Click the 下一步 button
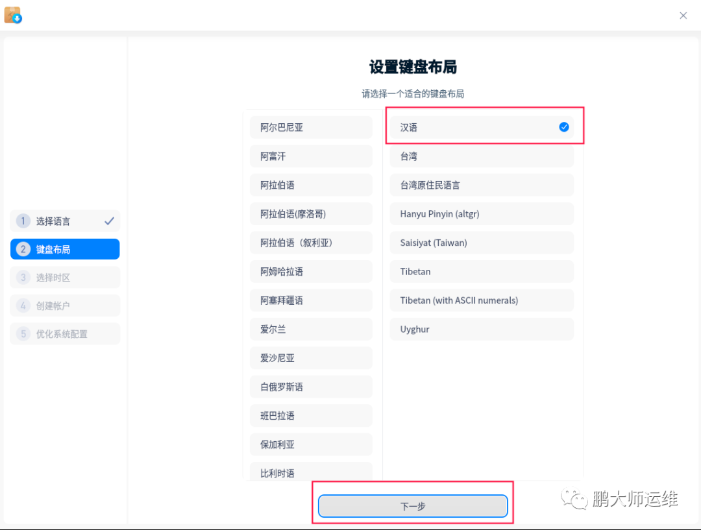Viewport: 701px width, 530px height. (413, 506)
